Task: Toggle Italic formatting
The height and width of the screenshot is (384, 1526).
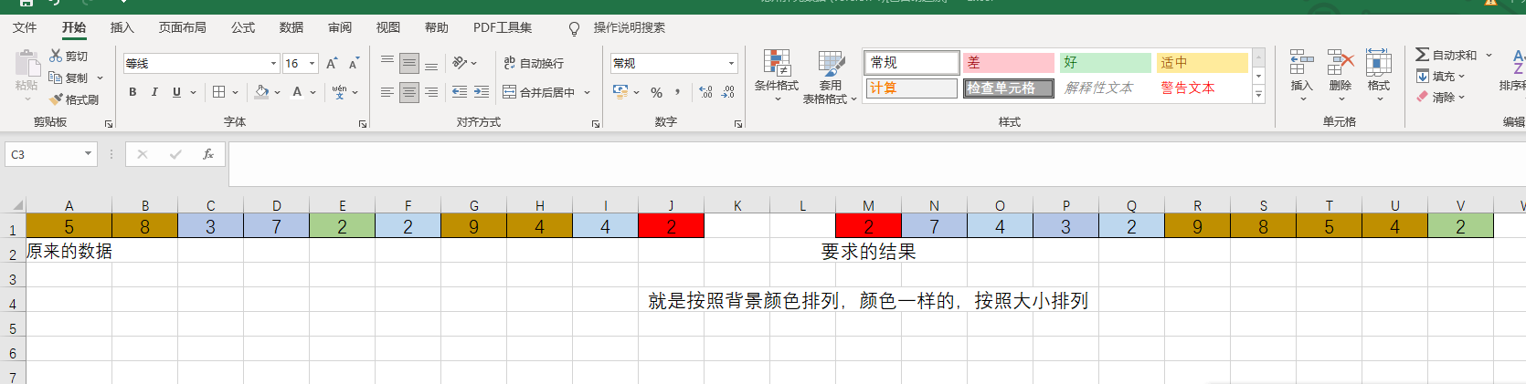Action: [154, 92]
